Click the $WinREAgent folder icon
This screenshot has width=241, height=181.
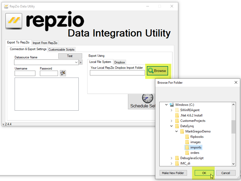tap(177, 110)
